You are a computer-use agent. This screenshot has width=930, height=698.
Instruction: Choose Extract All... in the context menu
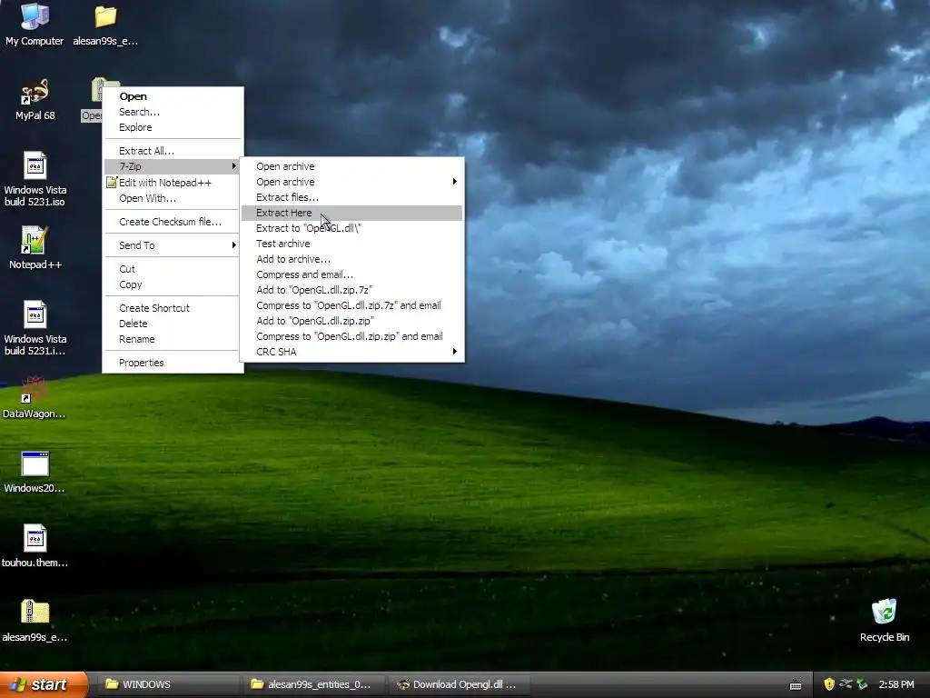[173, 151]
